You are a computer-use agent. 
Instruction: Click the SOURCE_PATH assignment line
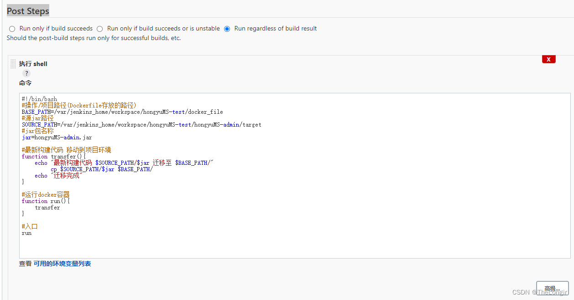point(141,124)
